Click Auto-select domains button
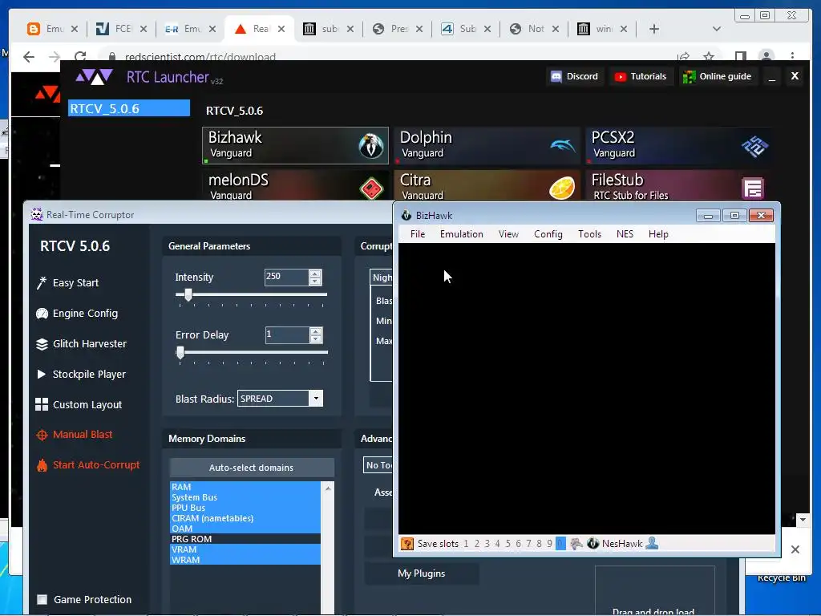Screen dimensions: 821x616 point(252,468)
